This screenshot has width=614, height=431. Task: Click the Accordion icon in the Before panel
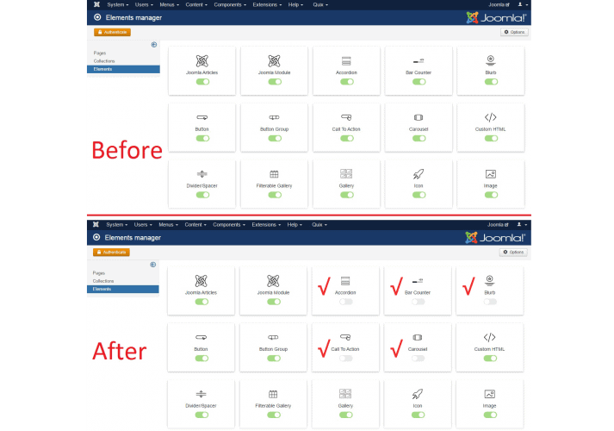click(x=346, y=61)
